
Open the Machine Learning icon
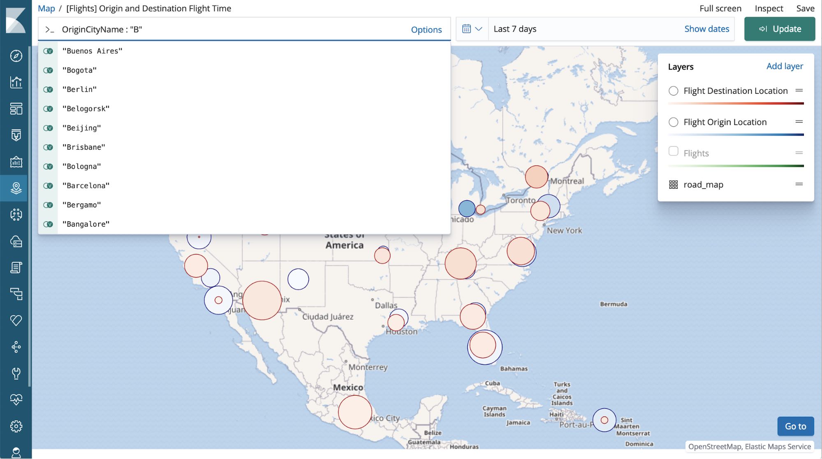15,215
